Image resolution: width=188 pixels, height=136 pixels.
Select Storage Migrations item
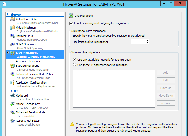point(27,66)
